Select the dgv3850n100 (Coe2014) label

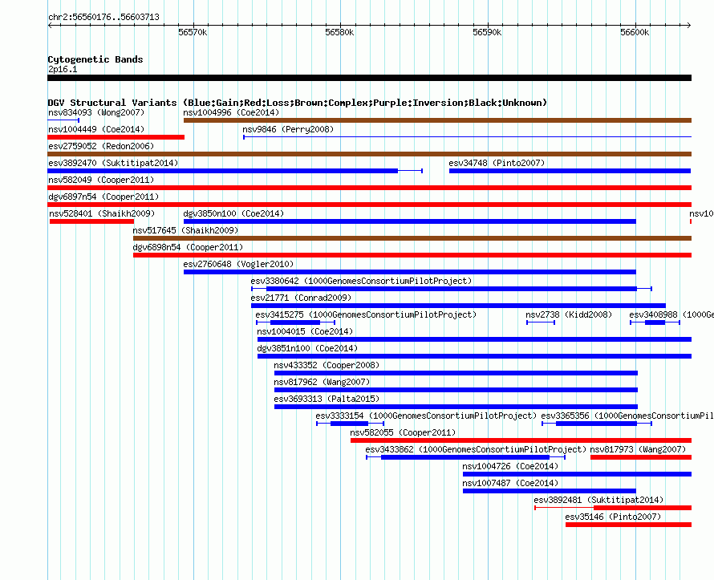point(233,213)
